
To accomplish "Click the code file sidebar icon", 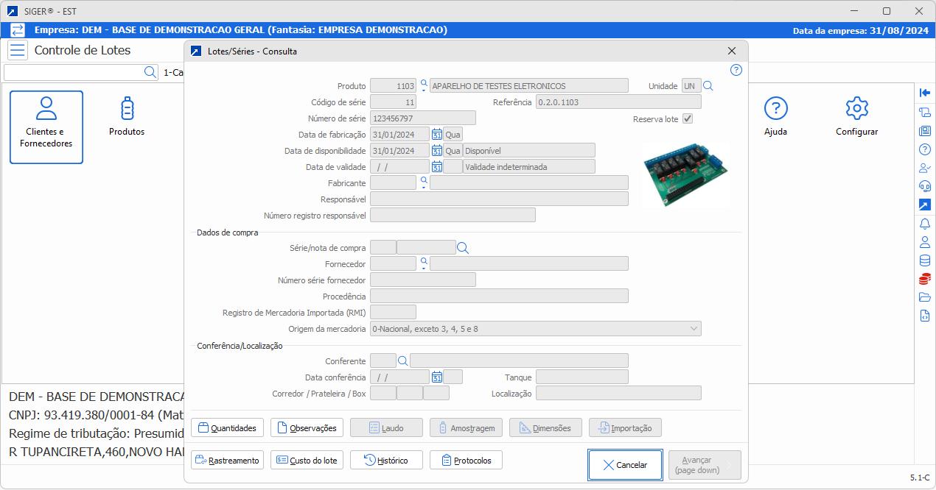I will [x=925, y=316].
